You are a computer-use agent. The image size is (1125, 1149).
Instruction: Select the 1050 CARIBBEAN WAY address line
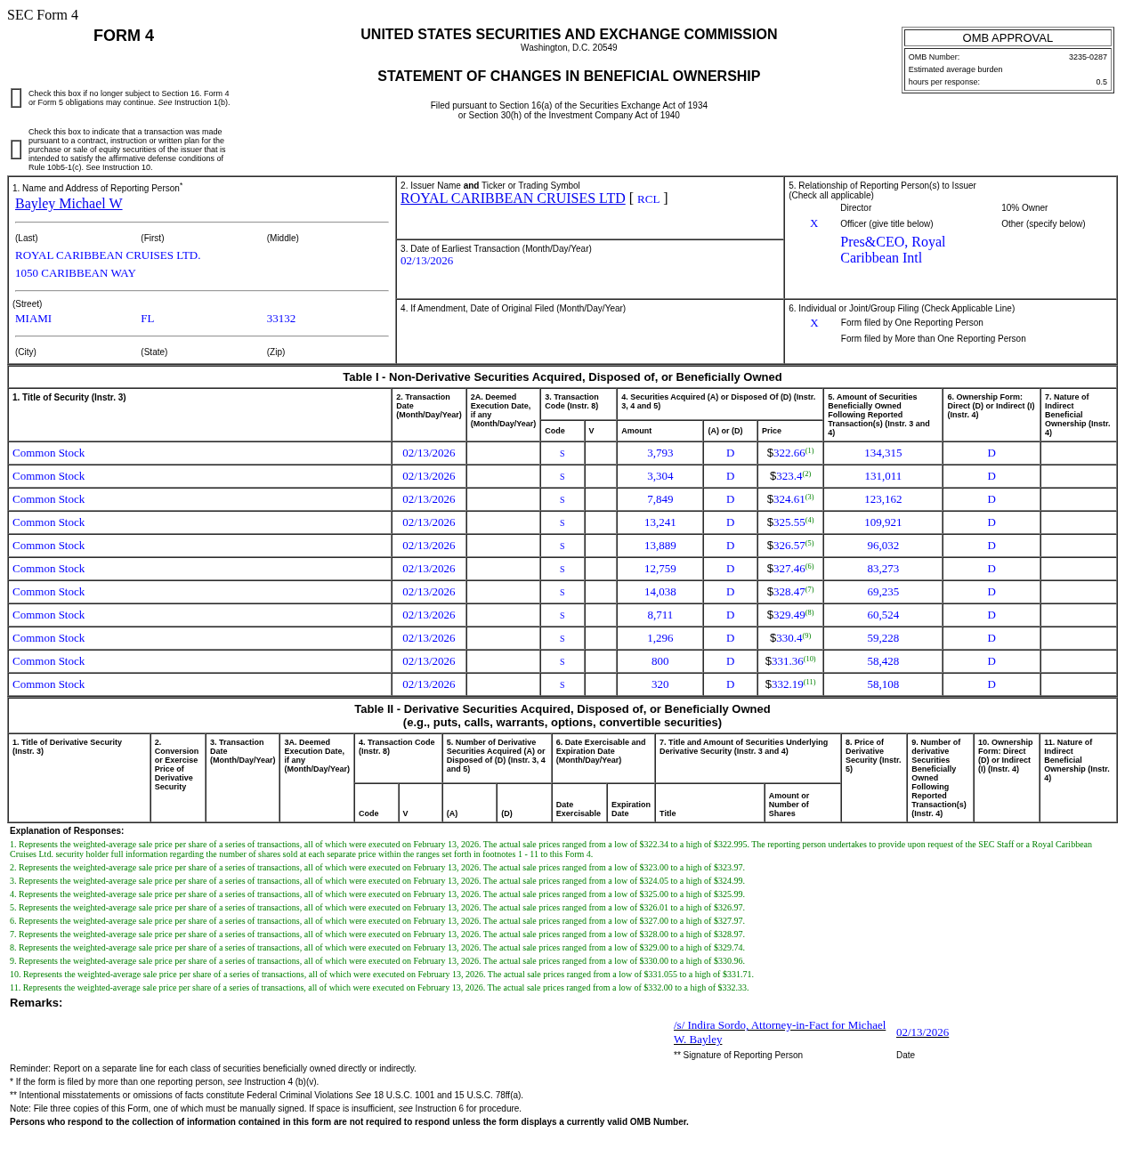76,273
